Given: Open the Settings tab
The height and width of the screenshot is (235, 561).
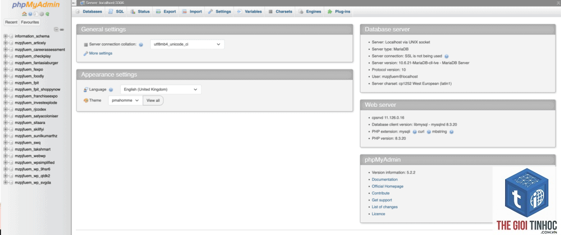Looking at the screenshot, I should pyautogui.click(x=220, y=12).
